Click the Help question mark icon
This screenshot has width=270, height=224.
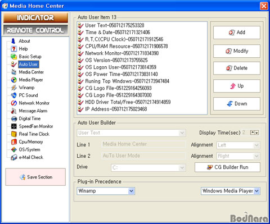[x=13, y=49]
